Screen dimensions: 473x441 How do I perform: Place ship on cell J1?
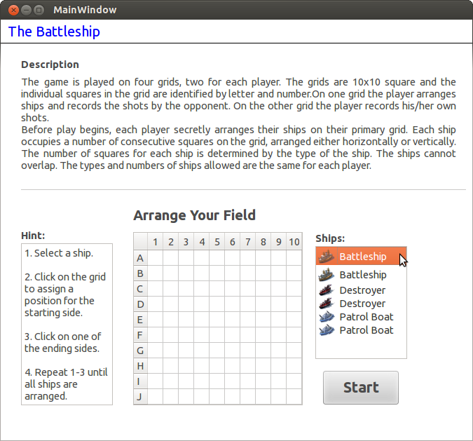click(155, 396)
